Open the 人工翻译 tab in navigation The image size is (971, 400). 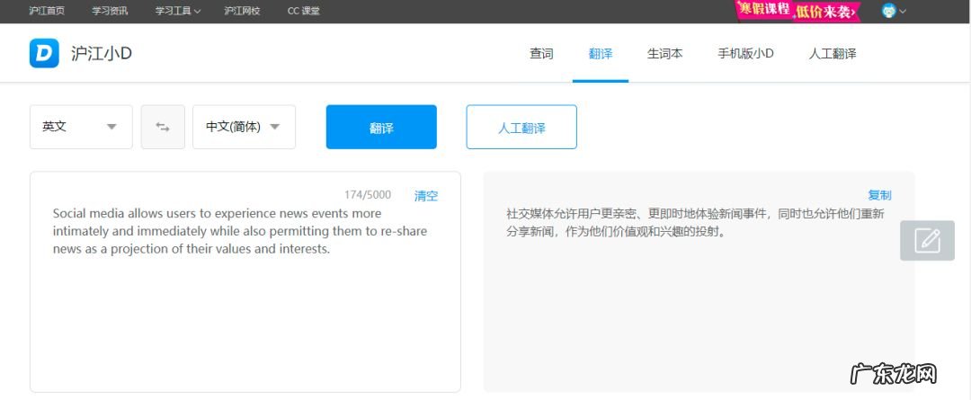833,54
